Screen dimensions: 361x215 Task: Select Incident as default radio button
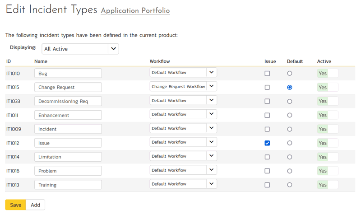coord(289,129)
